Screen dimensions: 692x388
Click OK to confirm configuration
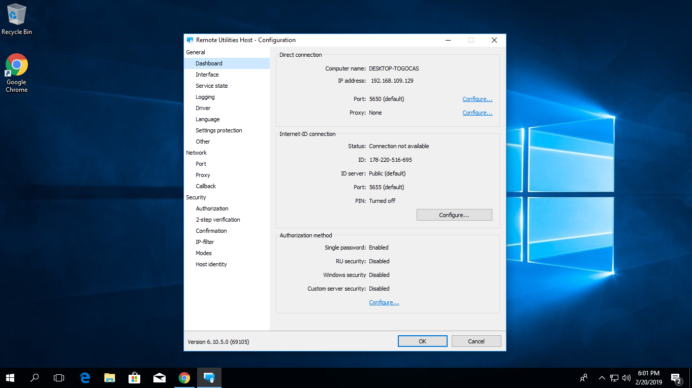pos(422,341)
